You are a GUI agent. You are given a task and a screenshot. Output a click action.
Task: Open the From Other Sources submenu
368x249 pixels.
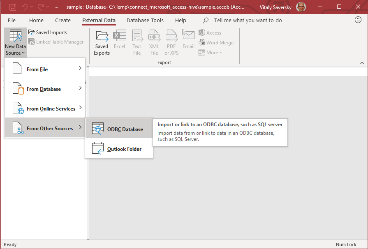coord(44,128)
